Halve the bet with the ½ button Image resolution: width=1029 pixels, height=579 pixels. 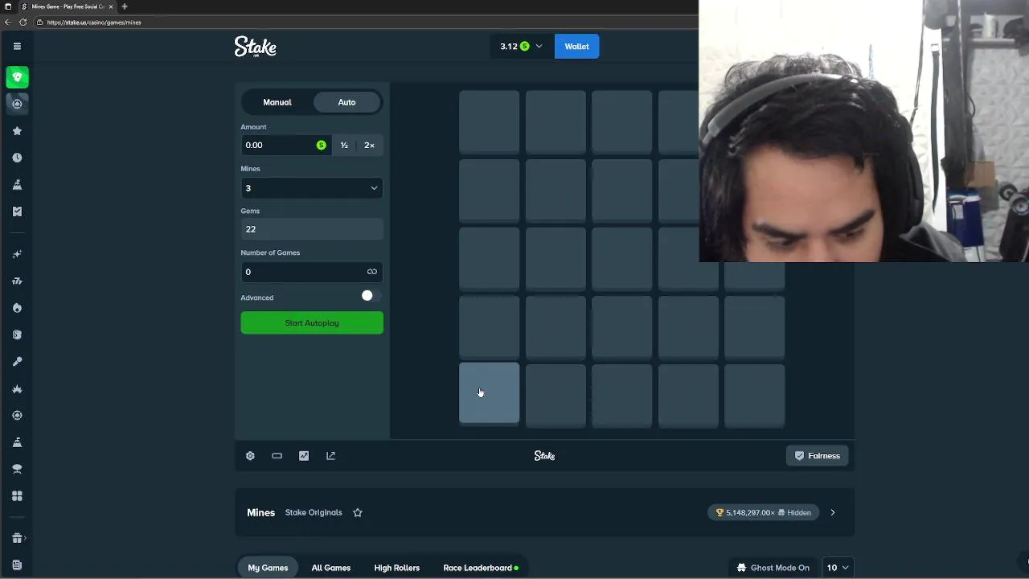(x=344, y=145)
